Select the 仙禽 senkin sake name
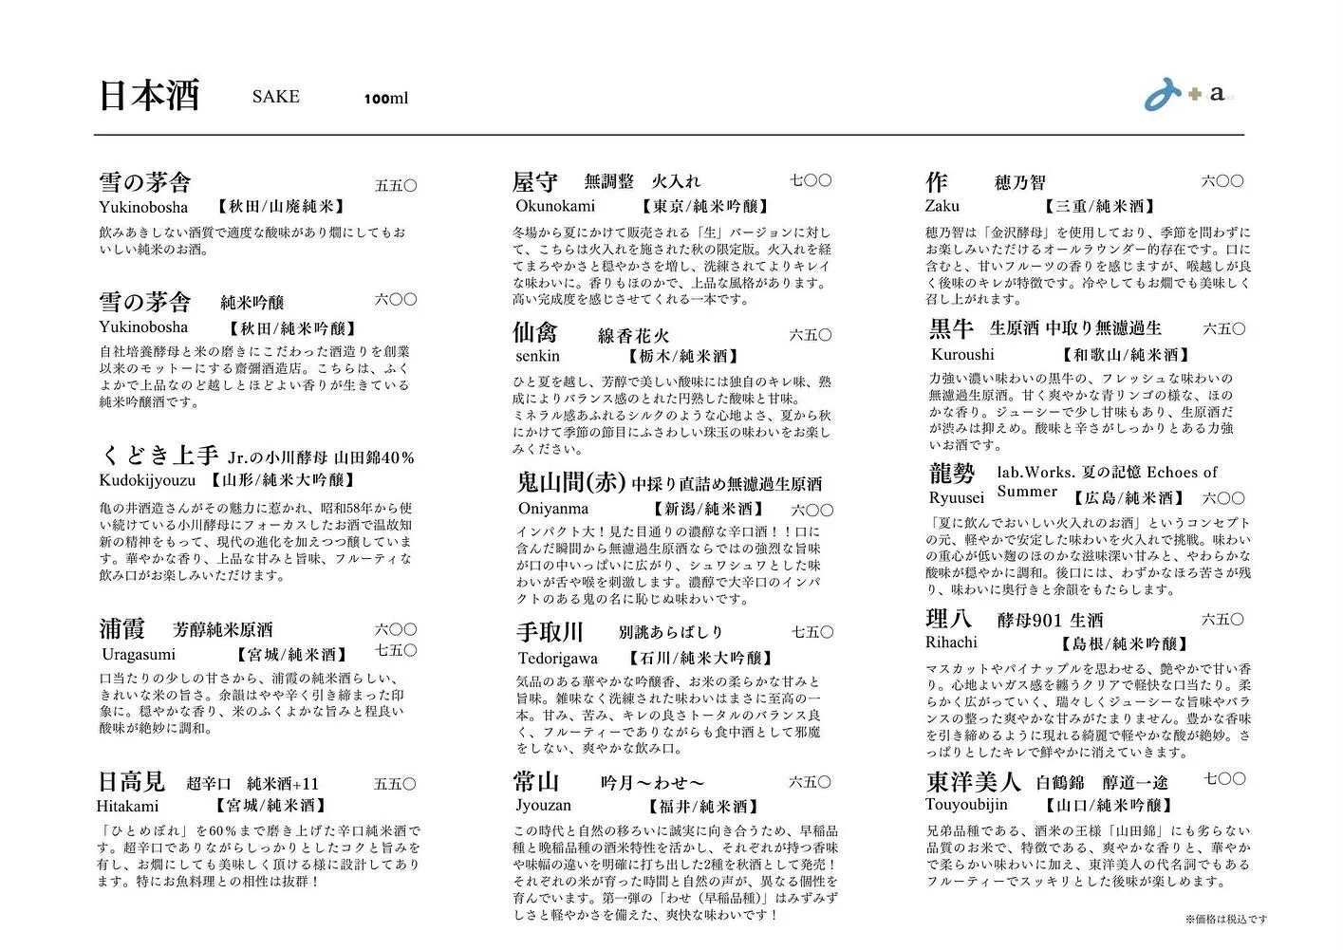 [535, 333]
